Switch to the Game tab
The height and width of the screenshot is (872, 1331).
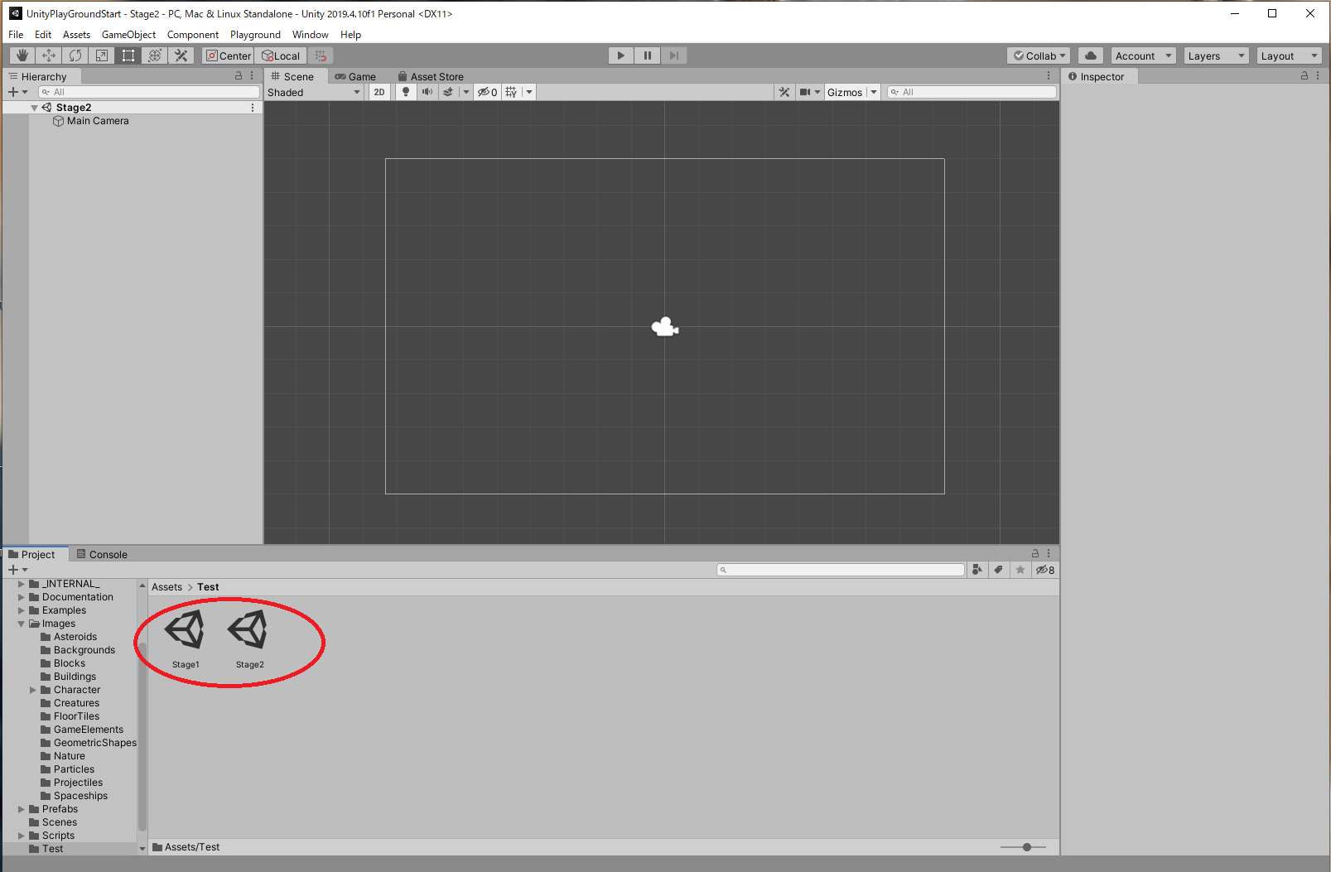pyautogui.click(x=355, y=76)
